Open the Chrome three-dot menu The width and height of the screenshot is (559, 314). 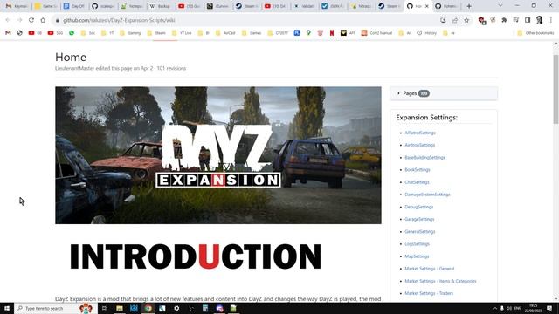(551, 20)
